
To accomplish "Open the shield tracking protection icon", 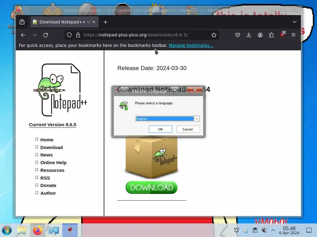I will click(x=69, y=35).
